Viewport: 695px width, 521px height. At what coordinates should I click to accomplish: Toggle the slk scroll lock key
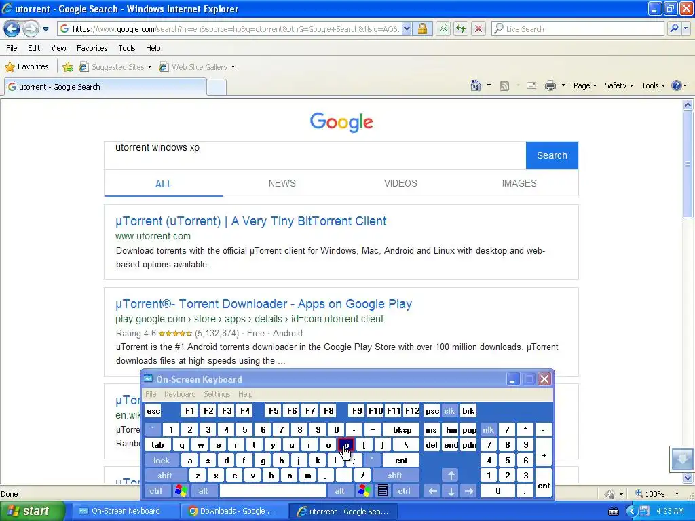tap(449, 411)
